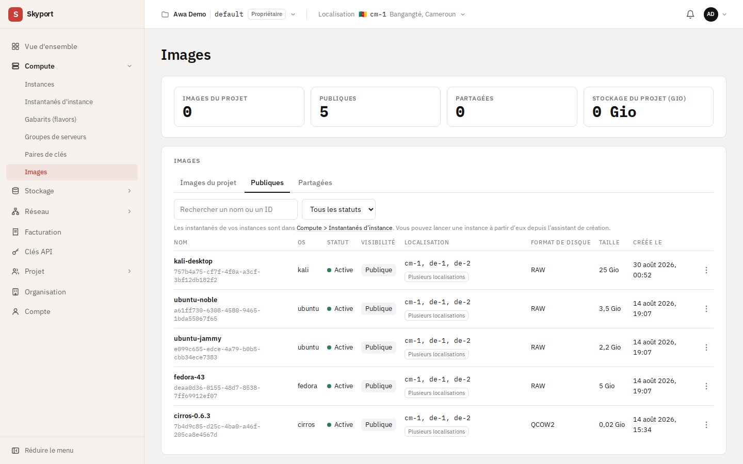743x464 pixels.
Task: Click the Clés API key icon
Action: coord(15,252)
